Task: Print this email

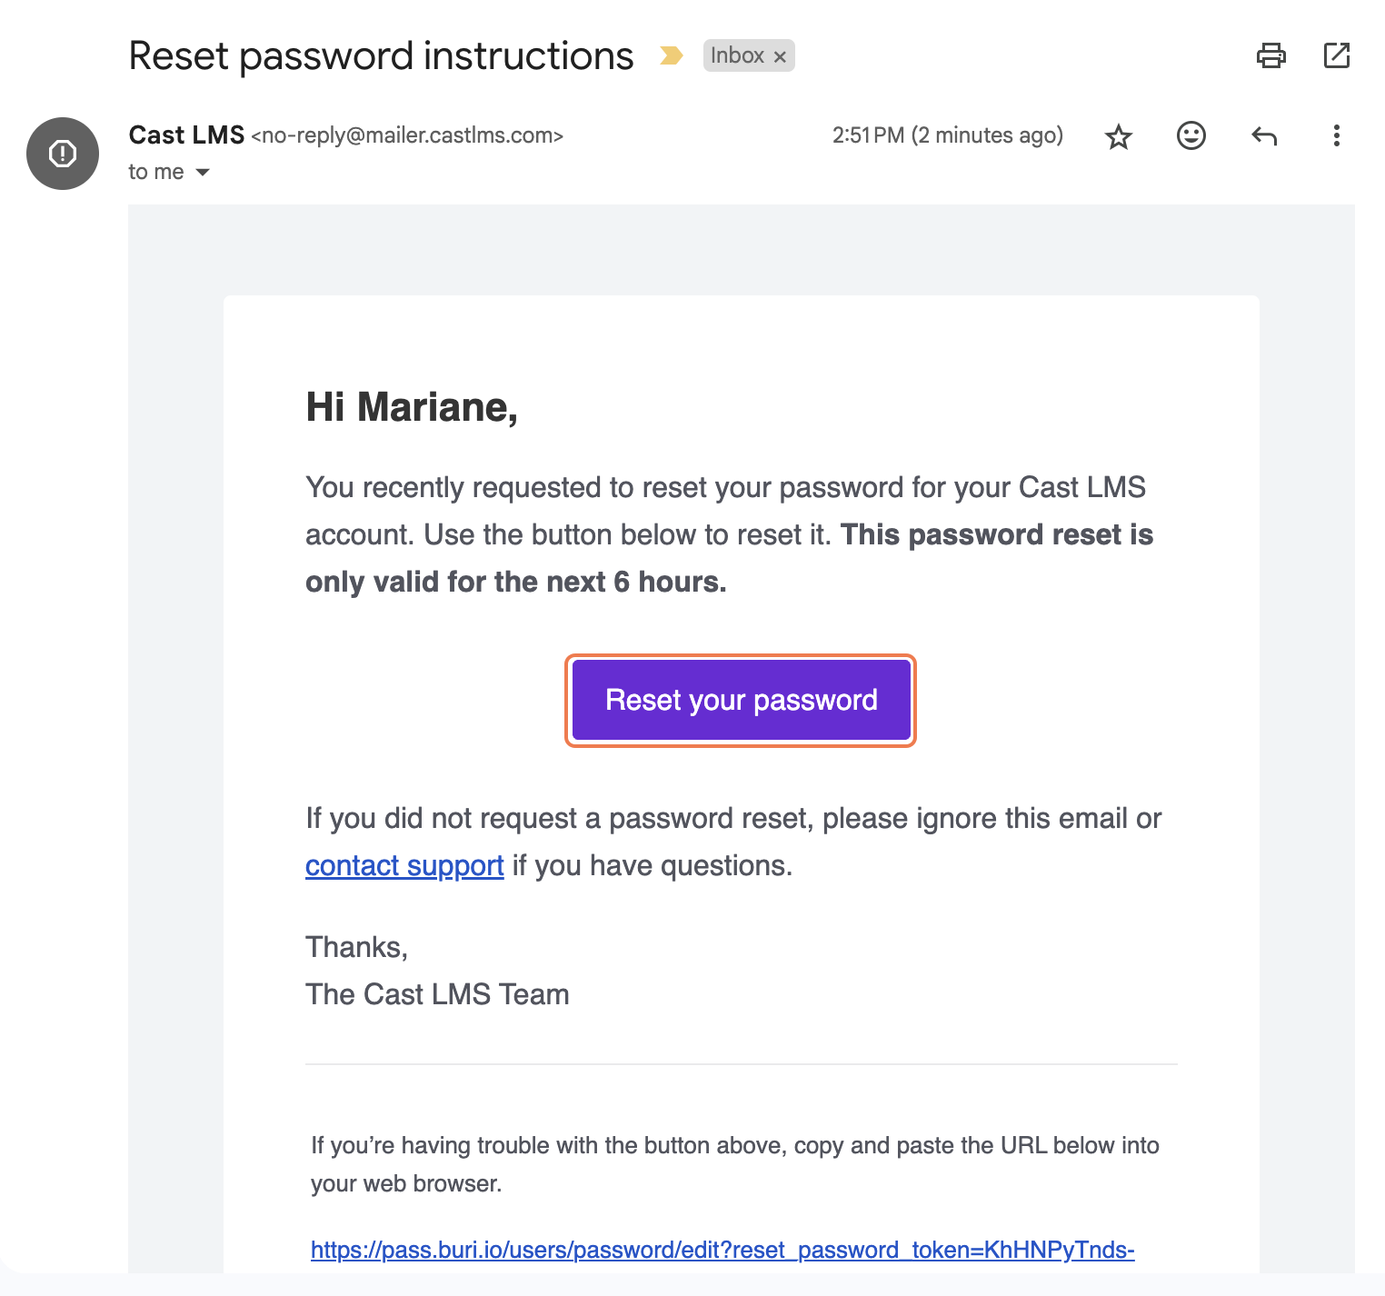Action: pos(1270,55)
